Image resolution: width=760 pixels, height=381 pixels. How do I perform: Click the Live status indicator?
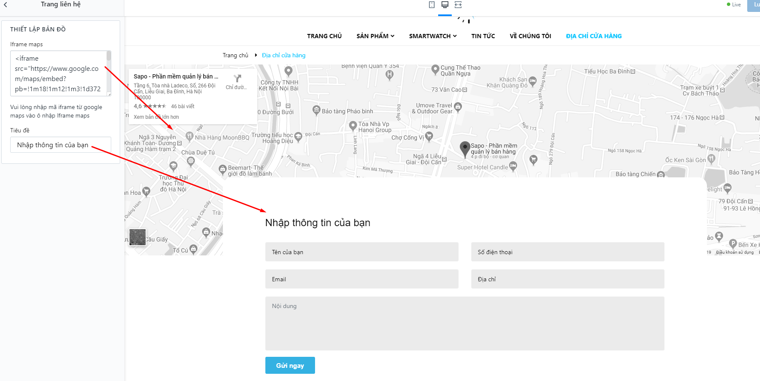[x=734, y=5]
